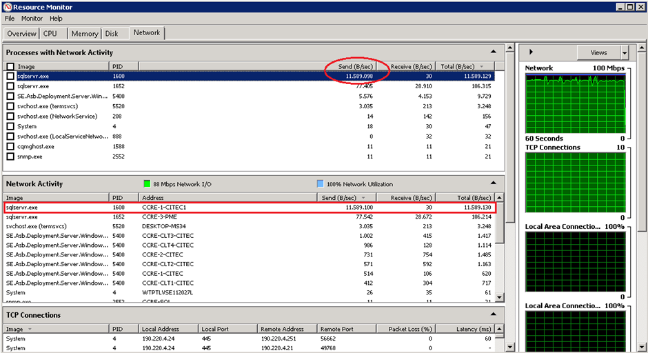Image resolution: width=648 pixels, height=353 pixels.
Task: Minimize the Resource Monitor window
Action: (x=620, y=7)
